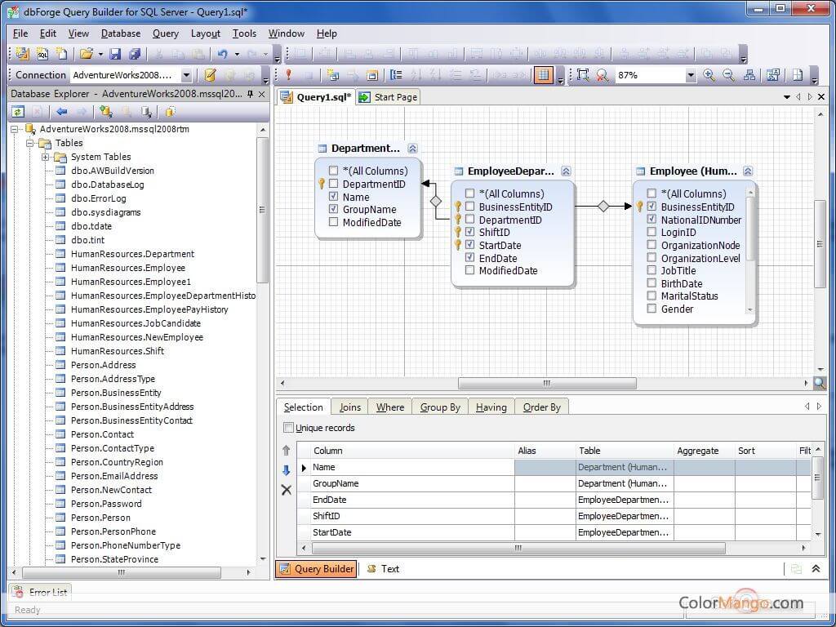Click the diagram horizontal scrollbar thumb
This screenshot has width=836, height=627.
(x=547, y=383)
